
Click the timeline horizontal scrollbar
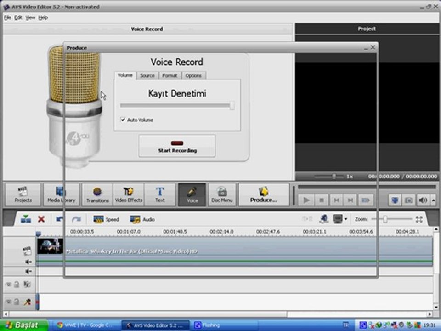point(147,314)
